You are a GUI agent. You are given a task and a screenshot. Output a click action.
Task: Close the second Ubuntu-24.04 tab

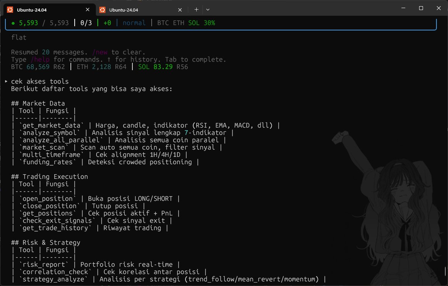tap(180, 10)
